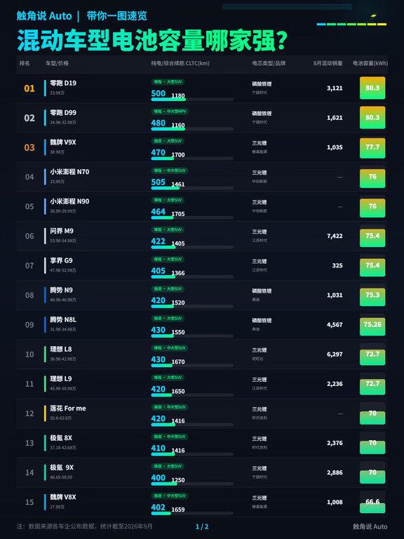The height and width of the screenshot is (539, 404).
Task: Click the 电池容量(kWh) column header
Action: [370, 63]
